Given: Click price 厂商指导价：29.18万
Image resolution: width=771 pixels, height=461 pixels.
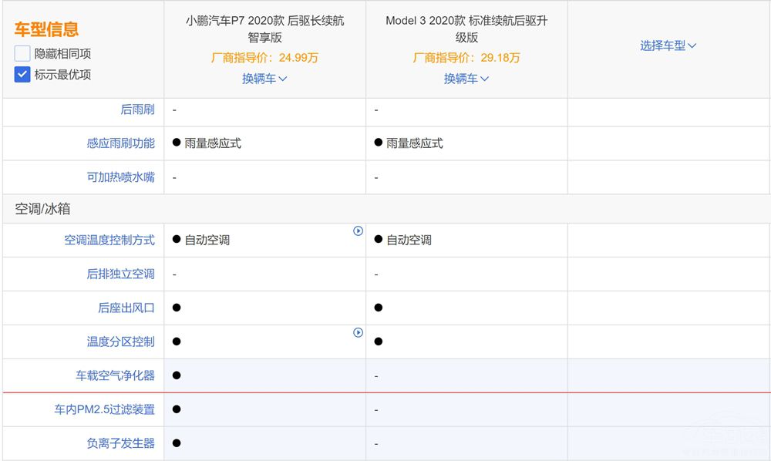Looking at the screenshot, I should [466, 58].
